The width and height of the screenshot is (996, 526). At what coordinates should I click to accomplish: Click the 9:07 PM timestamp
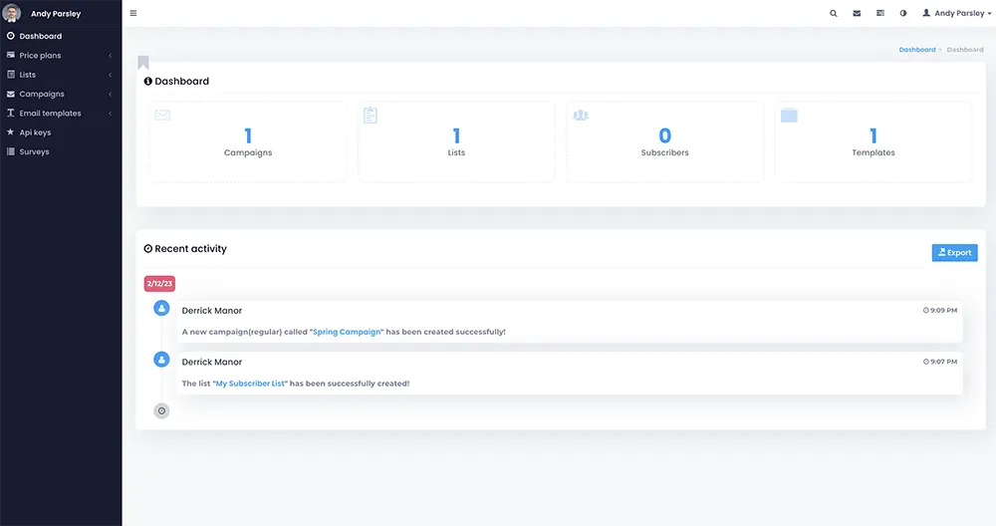(x=940, y=362)
